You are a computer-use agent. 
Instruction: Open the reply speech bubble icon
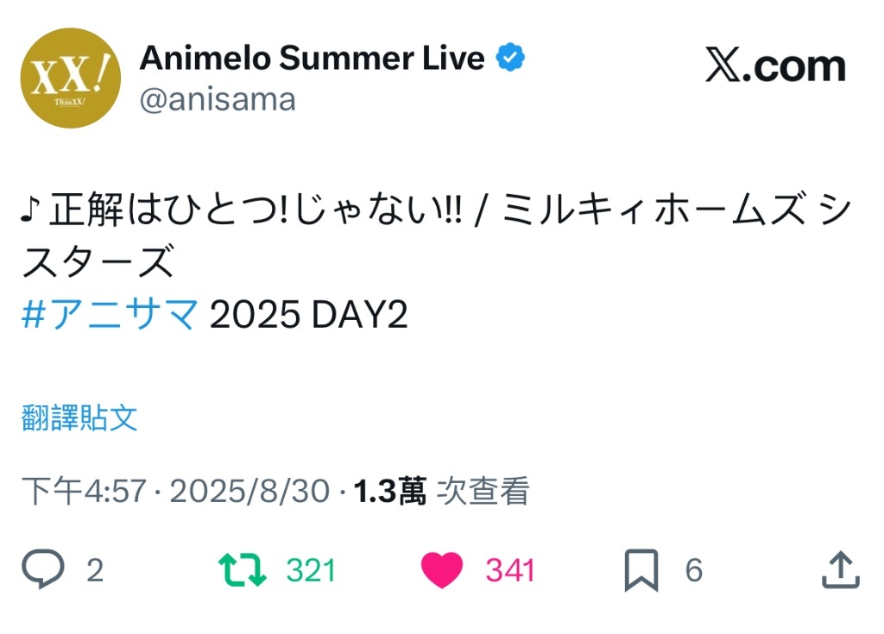click(x=43, y=569)
